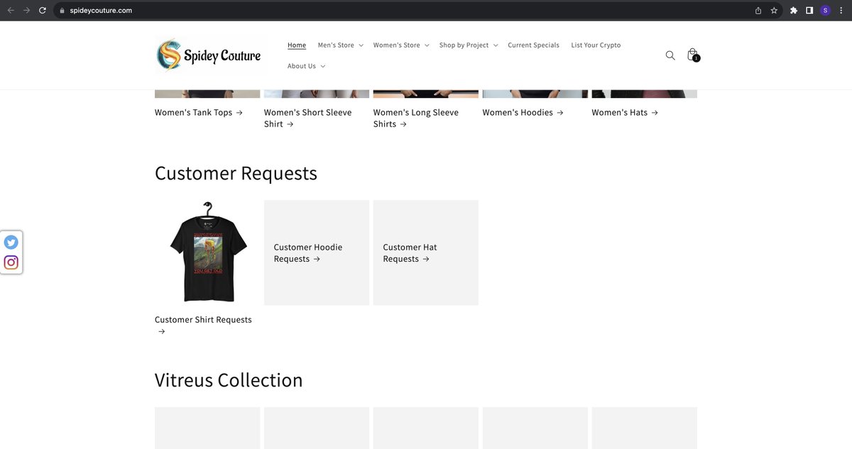This screenshot has height=449, width=852.
Task: Open the Chrome three-dot menu
Action: (840, 11)
